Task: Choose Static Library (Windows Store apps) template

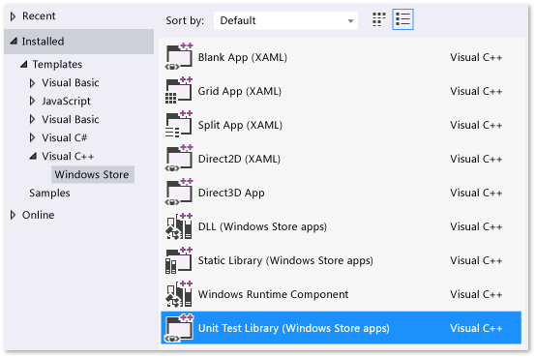Action: pos(341,260)
